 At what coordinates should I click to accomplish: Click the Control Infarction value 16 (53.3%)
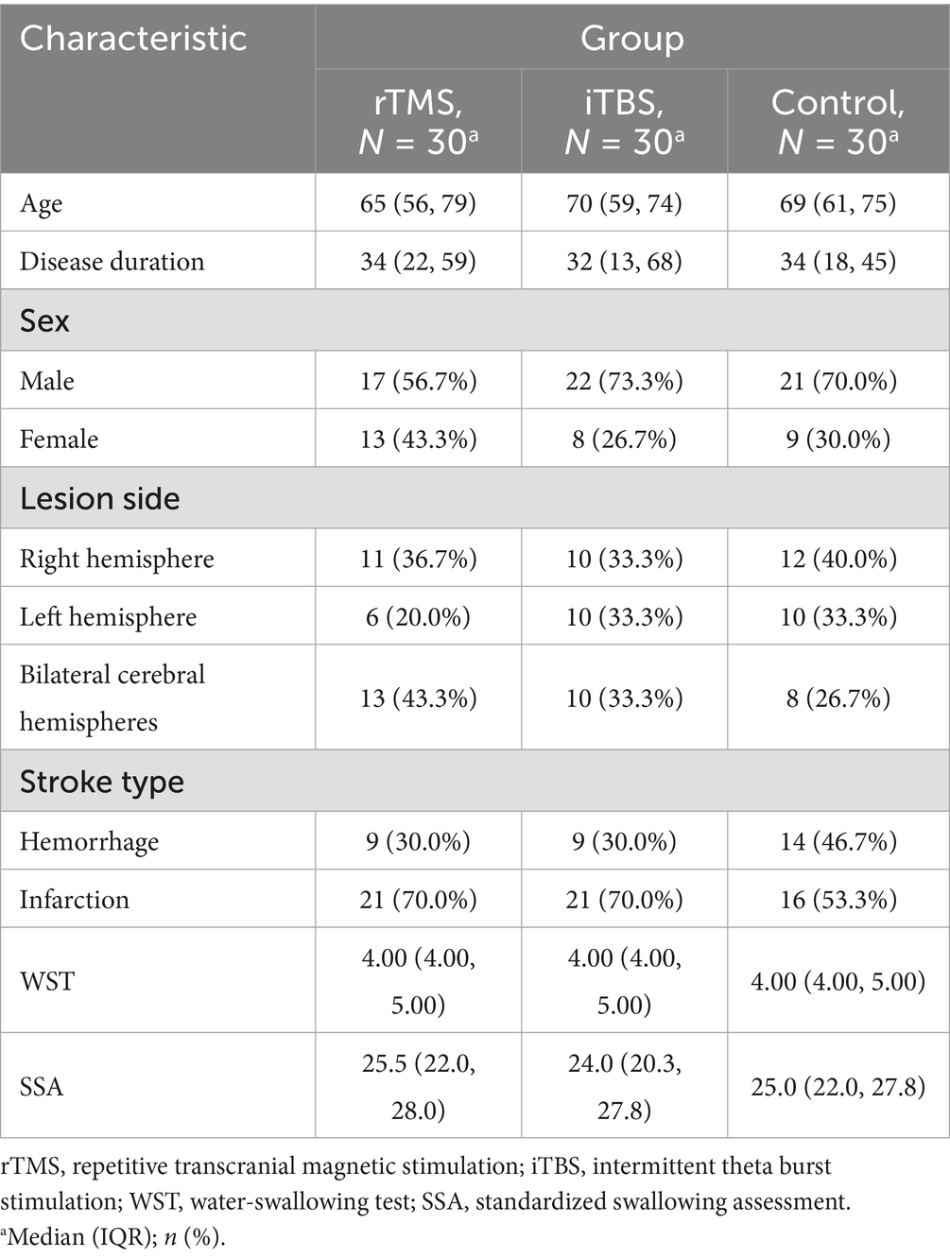click(838, 899)
